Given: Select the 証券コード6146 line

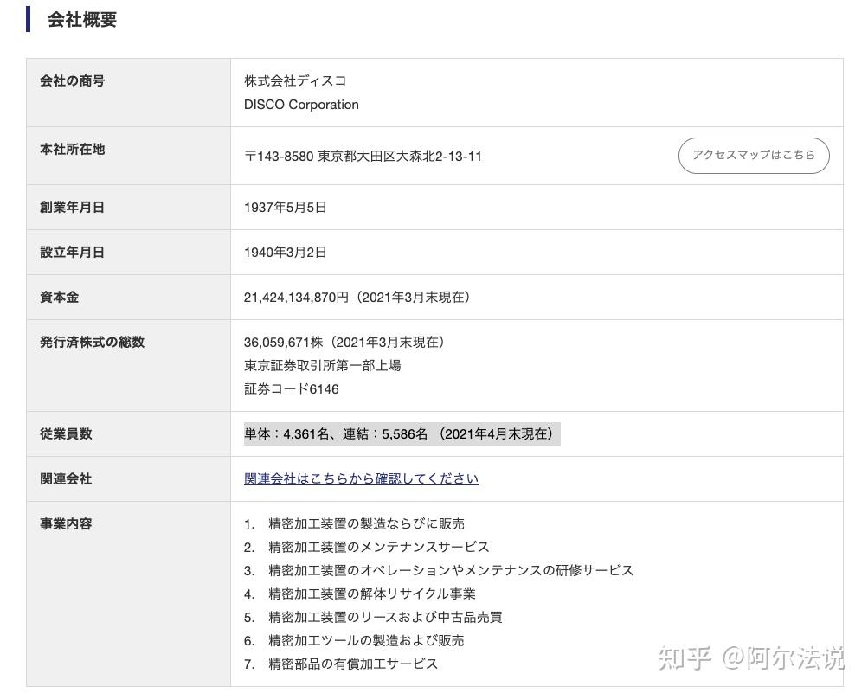Looking at the screenshot, I should point(291,389).
